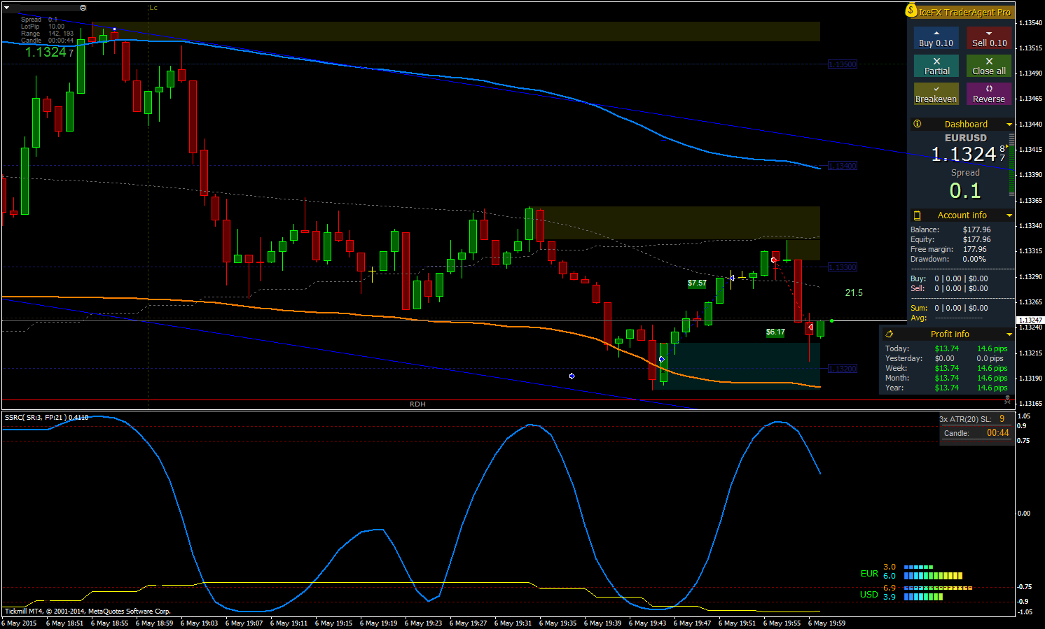Click the Reverse position button
The width and height of the screenshot is (1045, 629).
coord(989,94)
